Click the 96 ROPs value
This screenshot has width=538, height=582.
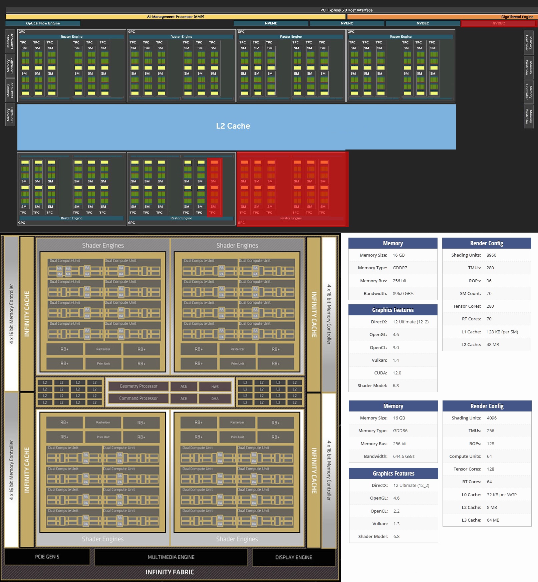pos(489,281)
